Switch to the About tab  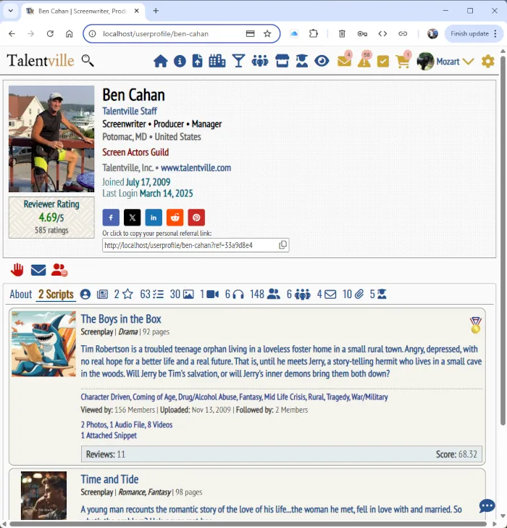(x=20, y=294)
